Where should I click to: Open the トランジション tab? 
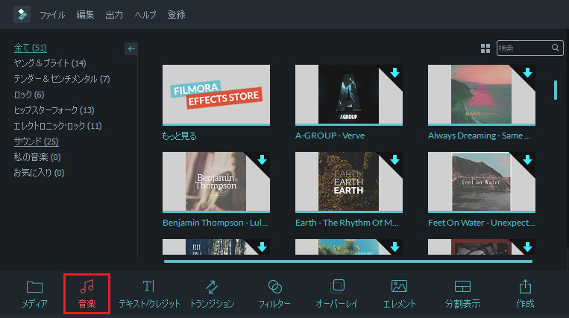[213, 294]
